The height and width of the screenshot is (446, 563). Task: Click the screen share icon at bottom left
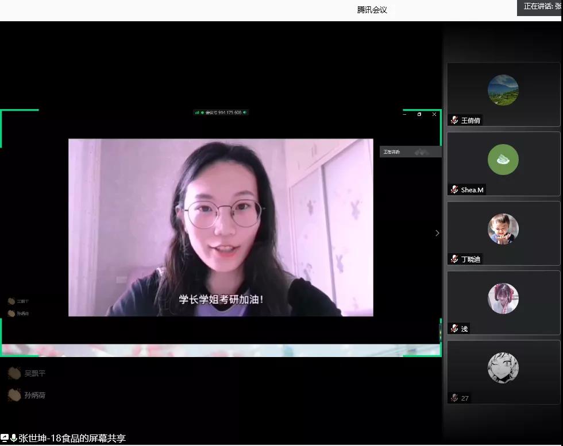5,439
